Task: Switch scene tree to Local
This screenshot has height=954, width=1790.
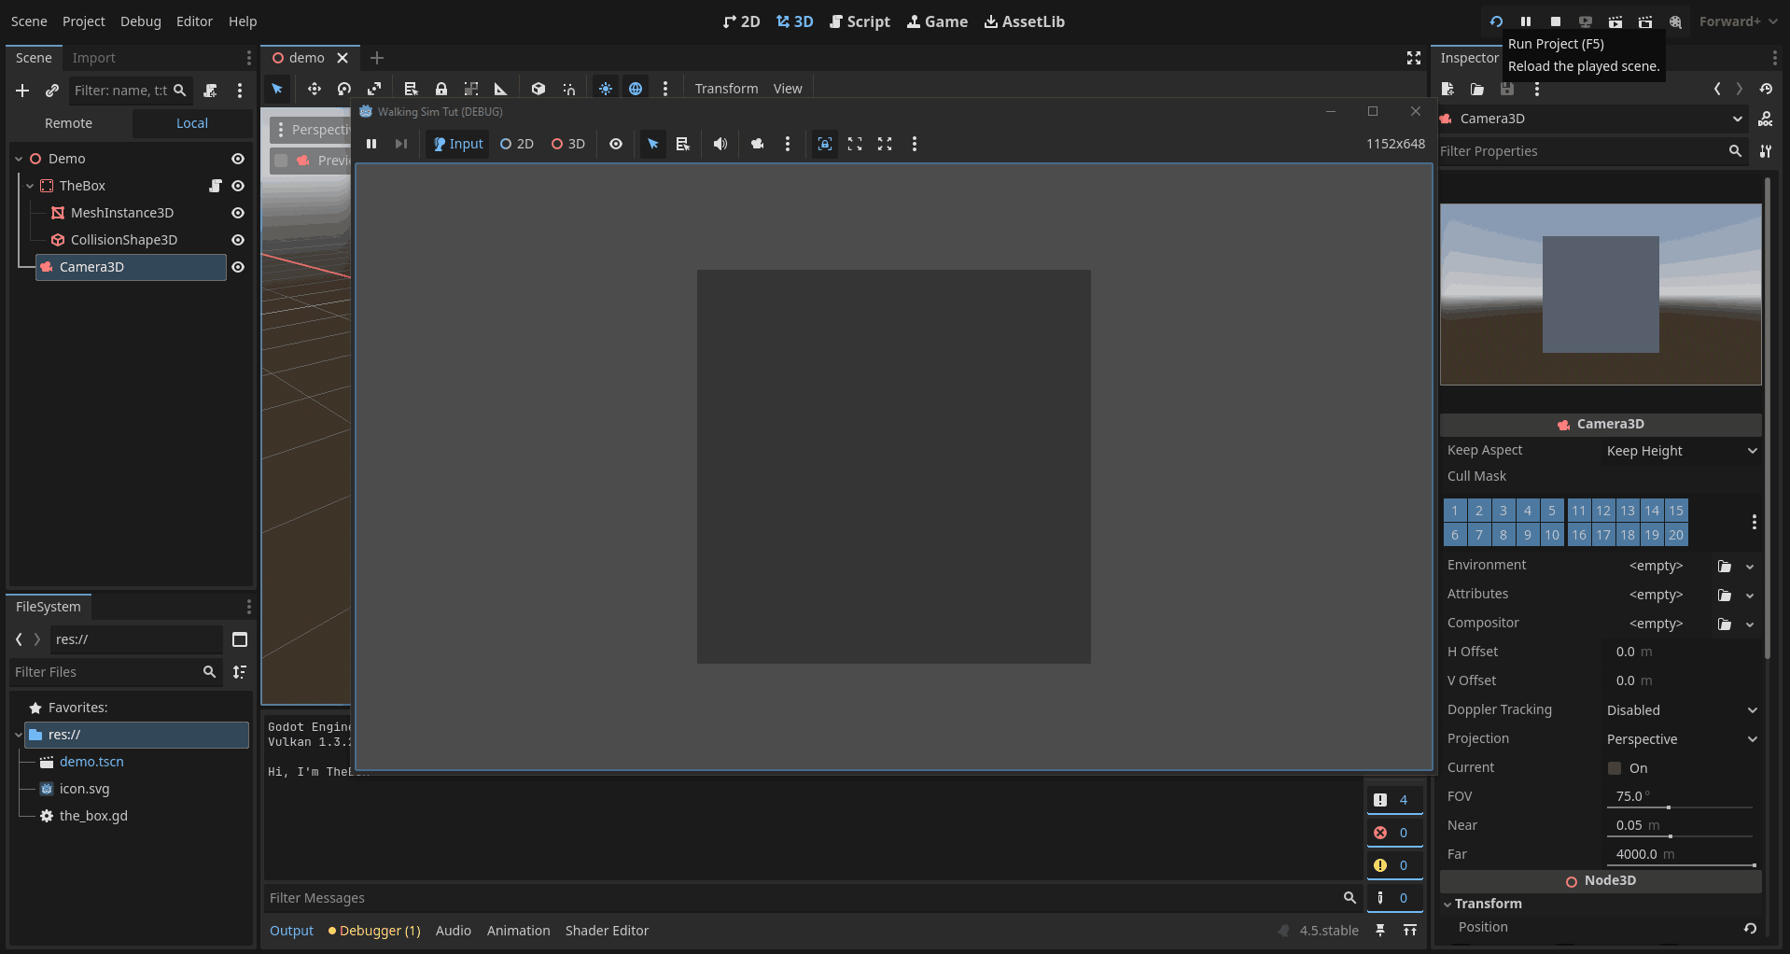Action: coord(192,123)
